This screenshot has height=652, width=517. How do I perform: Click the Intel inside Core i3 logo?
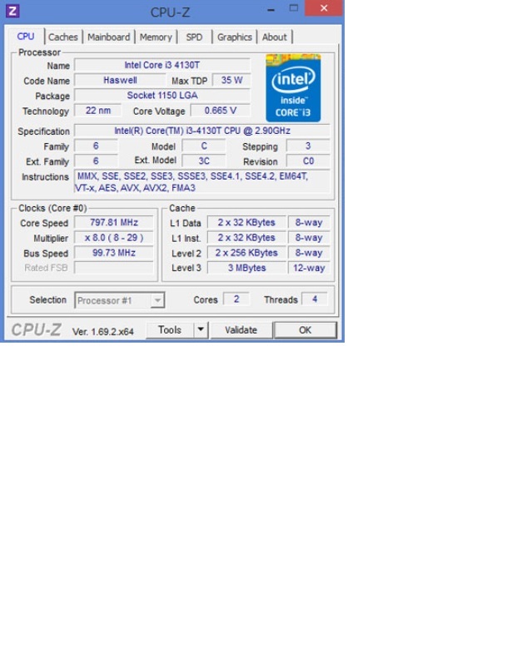(293, 88)
